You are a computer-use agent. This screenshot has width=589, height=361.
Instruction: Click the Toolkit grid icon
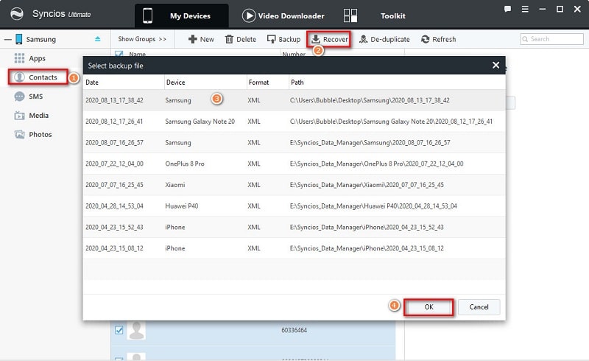pyautogui.click(x=350, y=15)
